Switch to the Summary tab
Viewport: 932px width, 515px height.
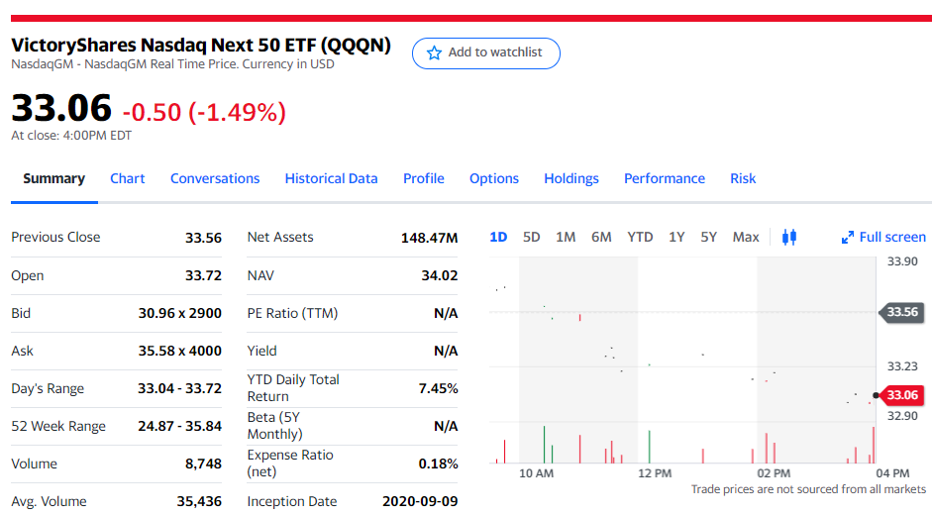tap(54, 178)
